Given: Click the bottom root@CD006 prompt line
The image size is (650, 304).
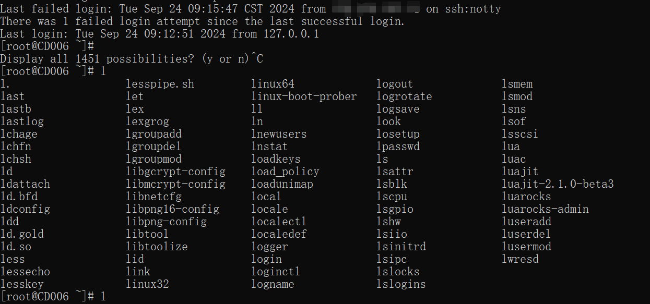Looking at the screenshot, I should coord(53,297).
